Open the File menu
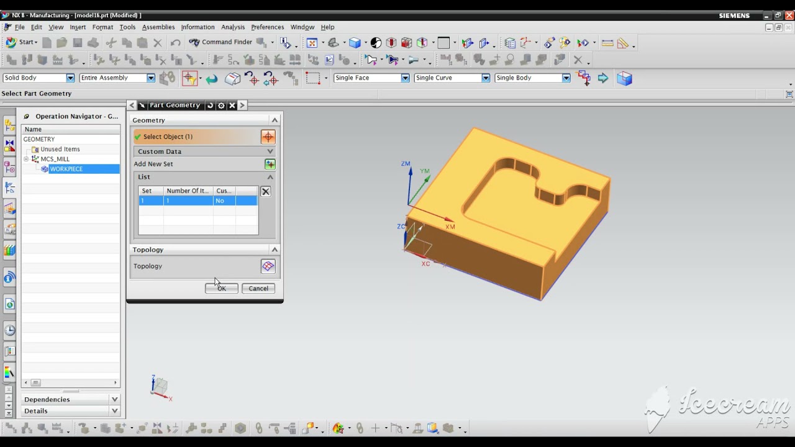The width and height of the screenshot is (795, 447). (x=19, y=27)
